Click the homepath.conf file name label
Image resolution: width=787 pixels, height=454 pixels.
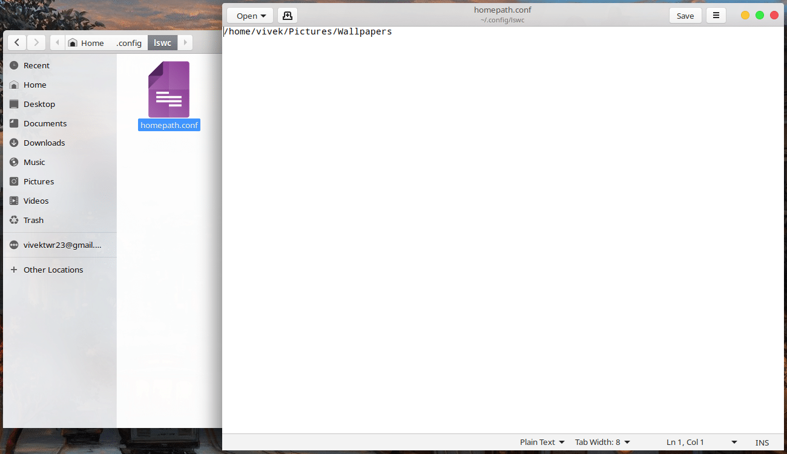pyautogui.click(x=169, y=125)
